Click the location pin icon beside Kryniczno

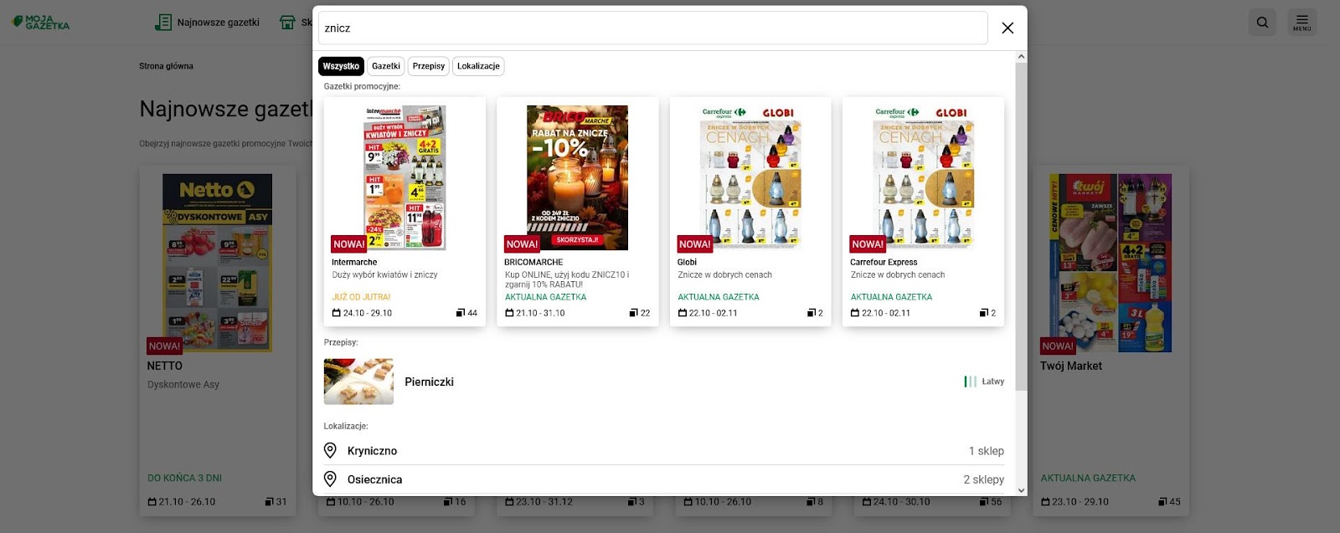coord(330,450)
